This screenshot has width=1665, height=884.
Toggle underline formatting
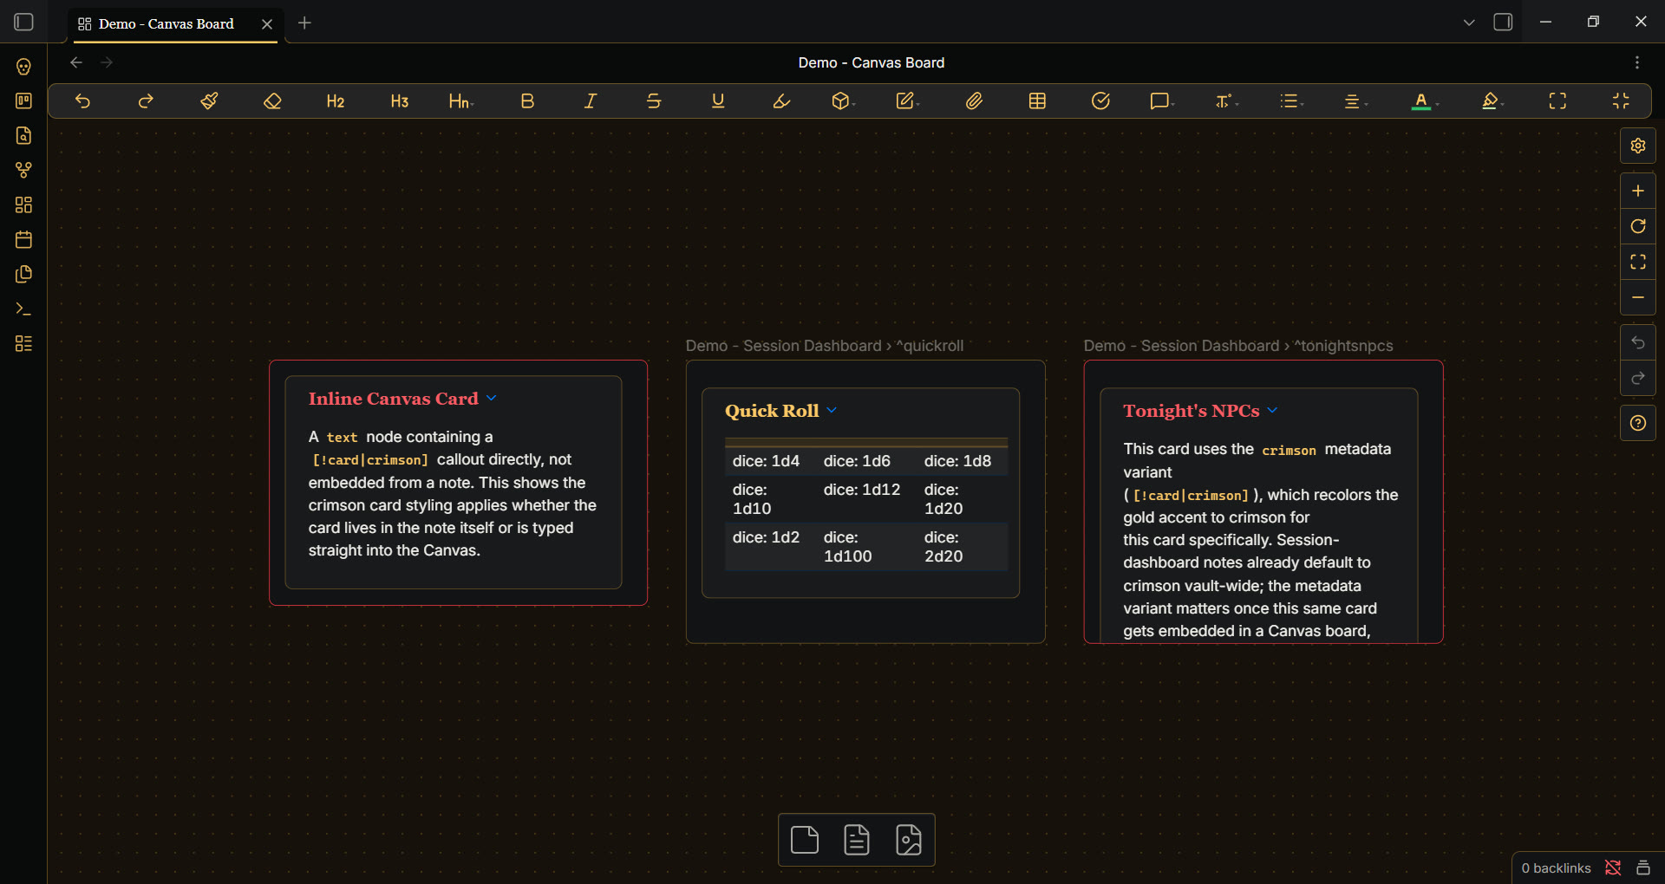click(x=718, y=101)
